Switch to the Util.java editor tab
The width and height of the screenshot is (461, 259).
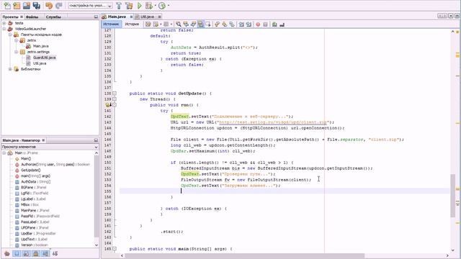pos(147,17)
